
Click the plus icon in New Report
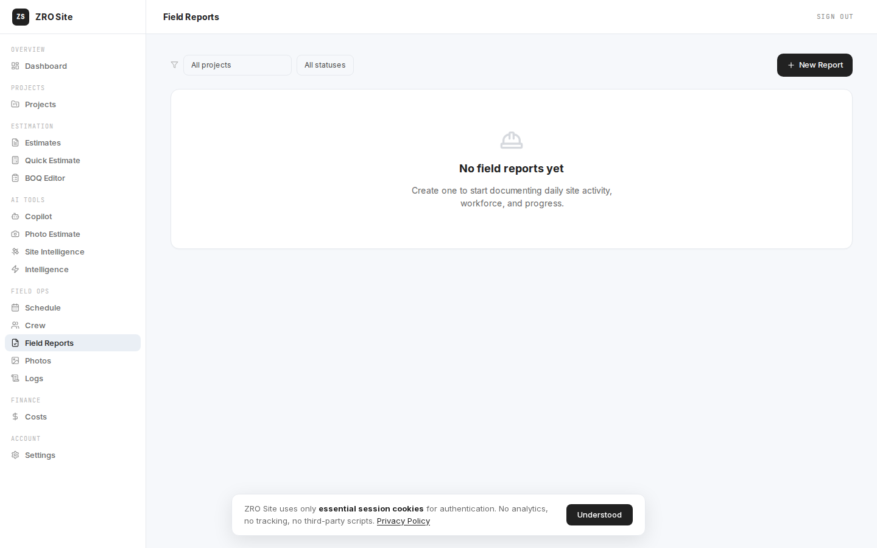tap(791, 65)
